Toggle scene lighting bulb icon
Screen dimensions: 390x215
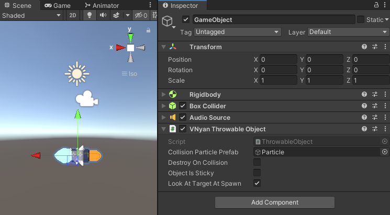[x=90, y=16]
